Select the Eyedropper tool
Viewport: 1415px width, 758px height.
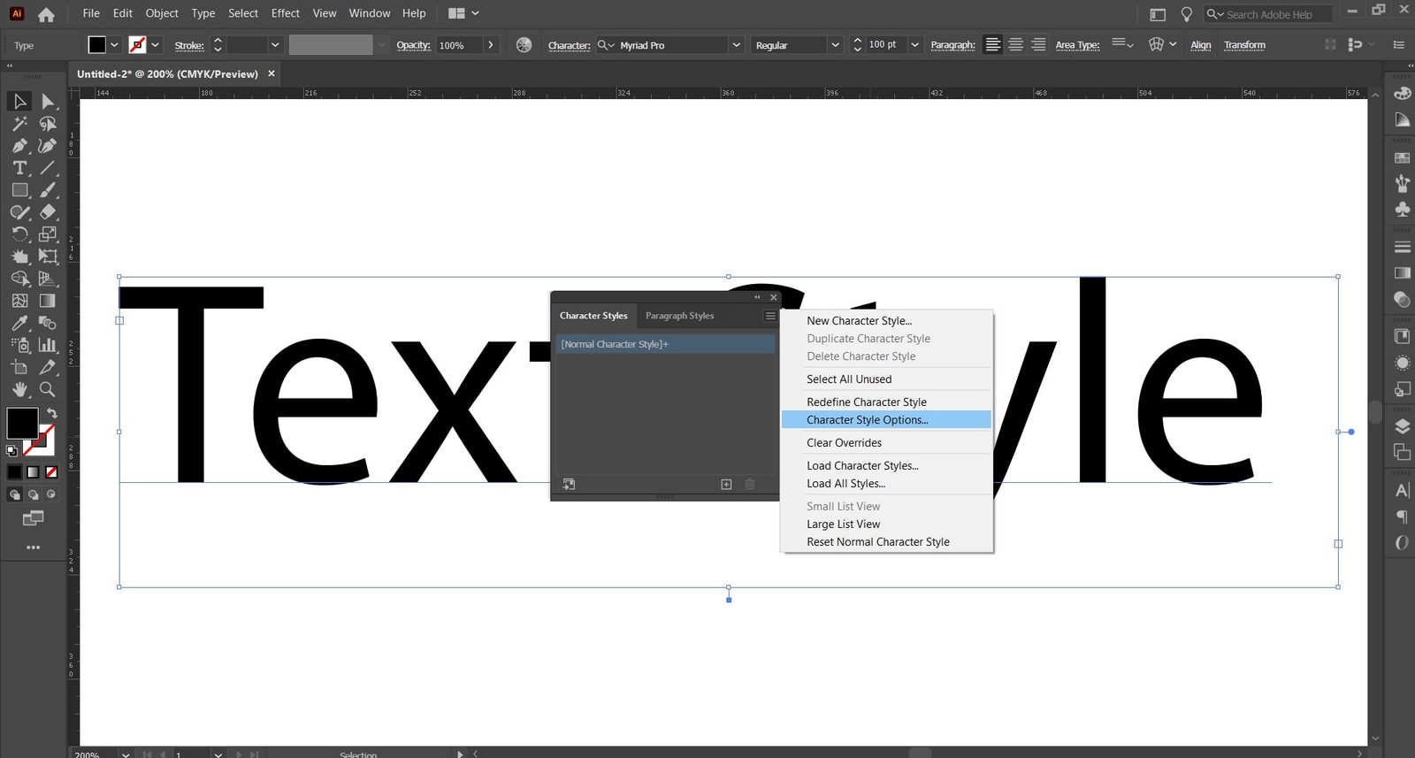tap(19, 323)
